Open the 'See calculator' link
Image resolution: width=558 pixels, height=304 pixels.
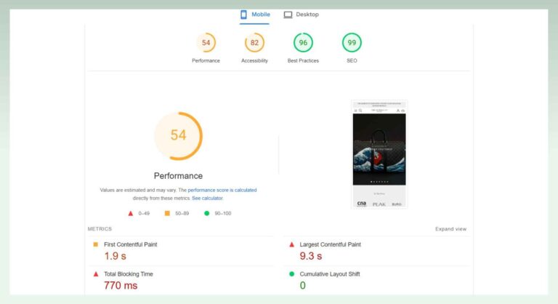(x=207, y=198)
